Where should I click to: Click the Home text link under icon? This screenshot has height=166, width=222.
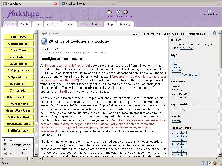click(111, 17)
